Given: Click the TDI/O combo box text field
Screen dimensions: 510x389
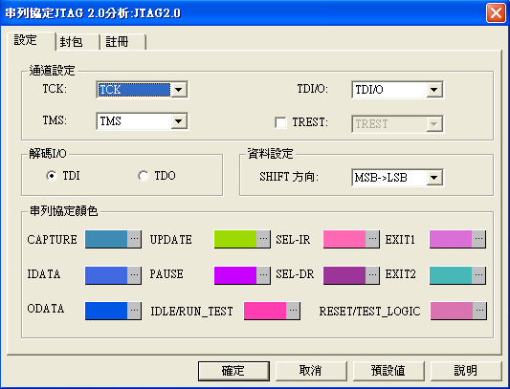Looking at the screenshot, I should [x=389, y=90].
